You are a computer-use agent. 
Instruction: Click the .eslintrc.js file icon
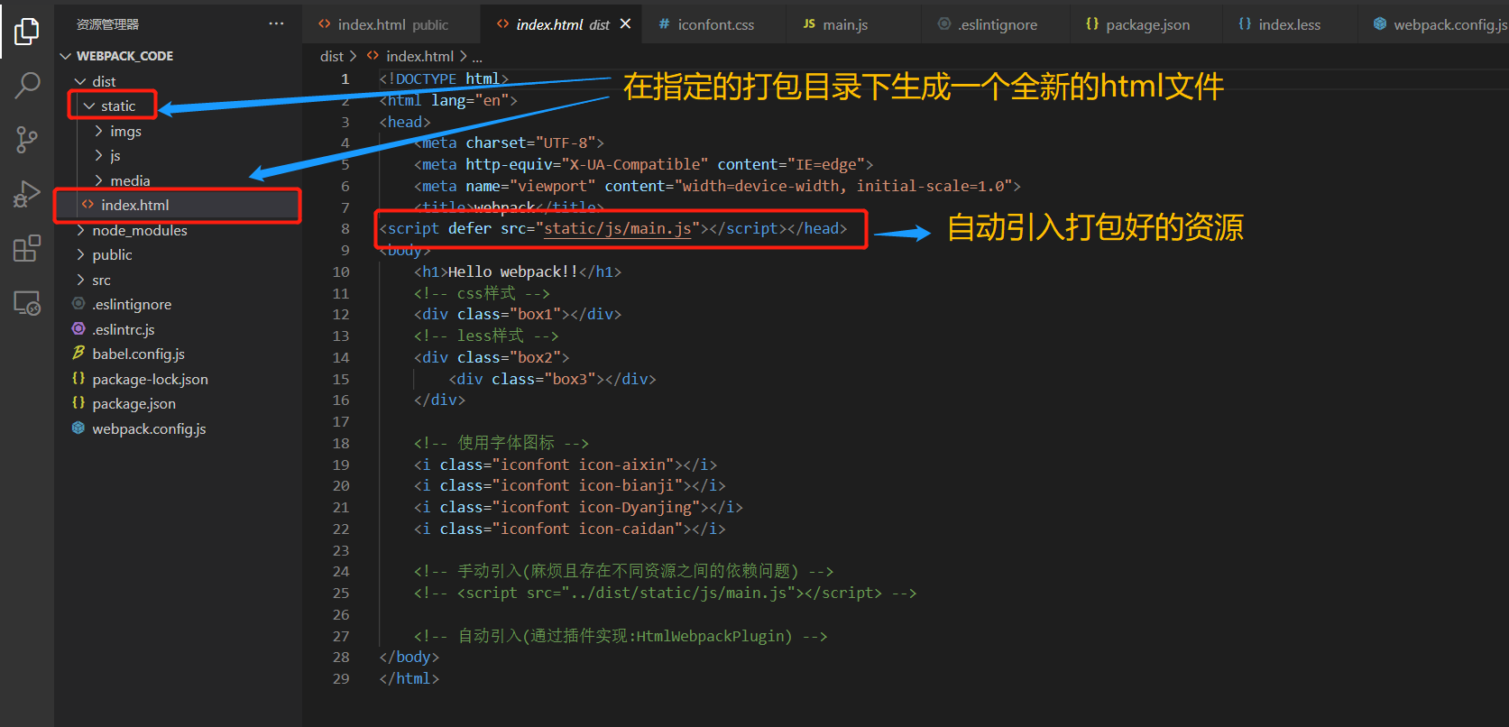78,329
